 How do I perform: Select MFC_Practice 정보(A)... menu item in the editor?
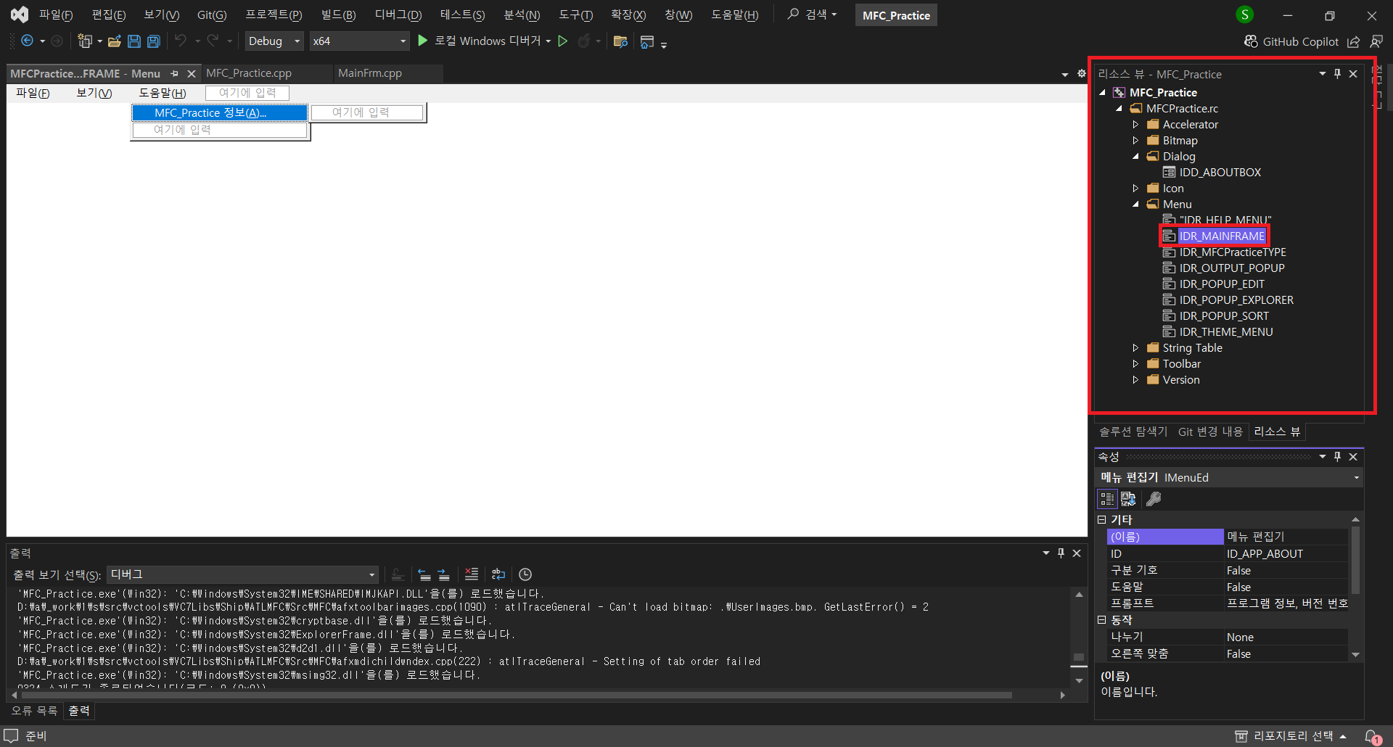tap(219, 112)
